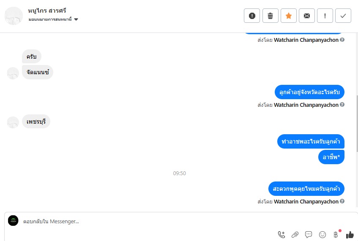Open the emoji picker smiley icon
Image resolution: width=358 pixels, height=241 pixels.
[322, 234]
